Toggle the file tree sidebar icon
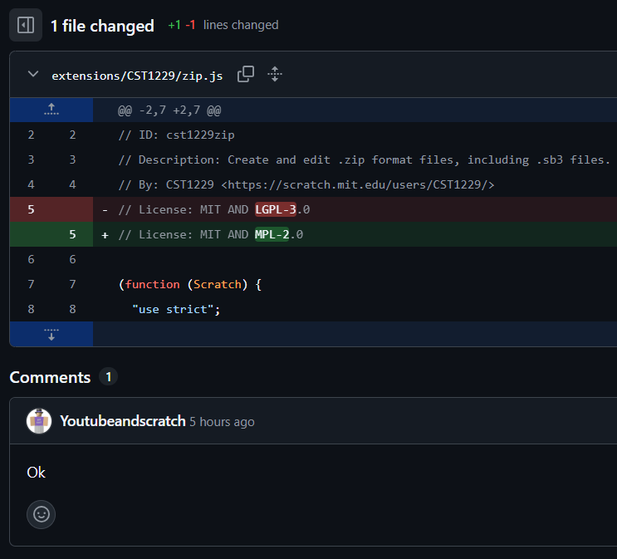This screenshot has height=559, width=617. (x=26, y=26)
